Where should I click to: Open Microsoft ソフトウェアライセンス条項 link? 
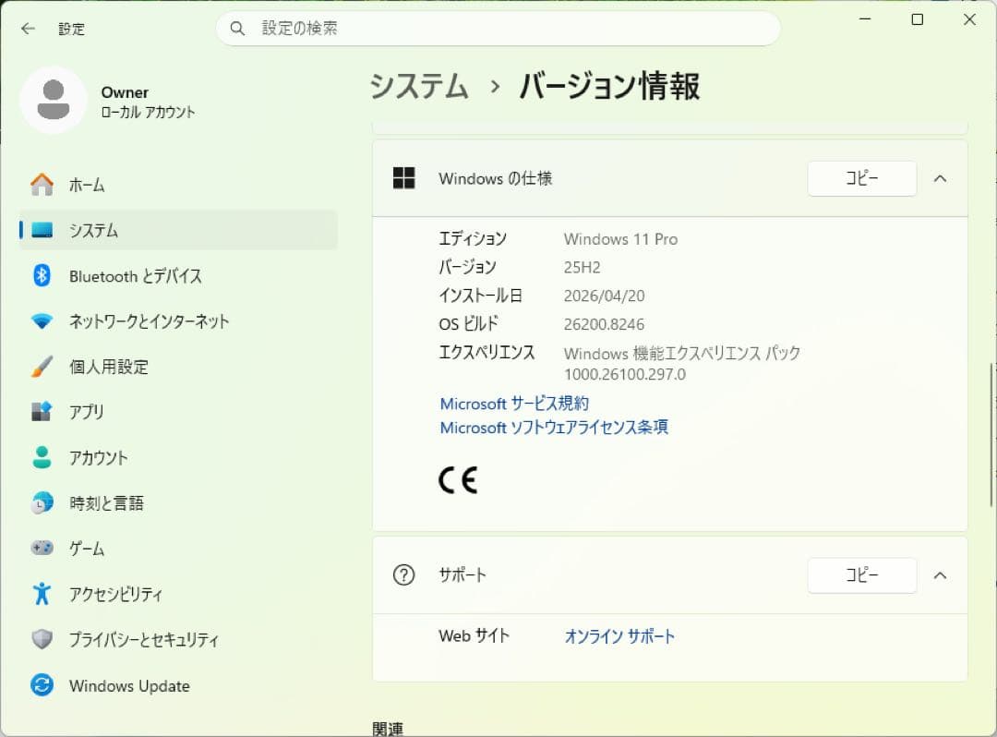point(554,428)
